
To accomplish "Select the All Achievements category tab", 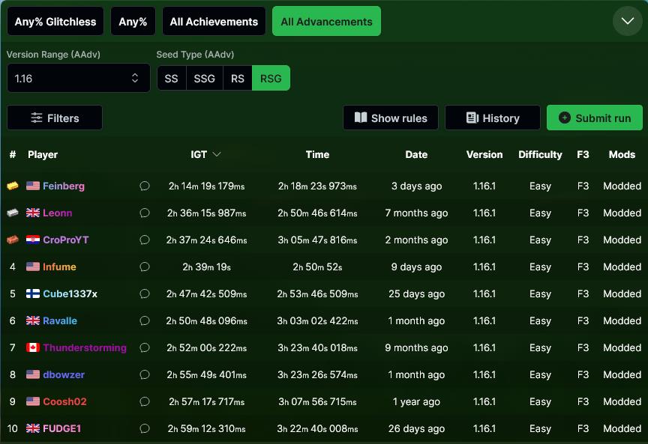I will pyautogui.click(x=214, y=22).
